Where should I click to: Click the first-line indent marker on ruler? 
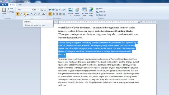(x=58, y=21)
